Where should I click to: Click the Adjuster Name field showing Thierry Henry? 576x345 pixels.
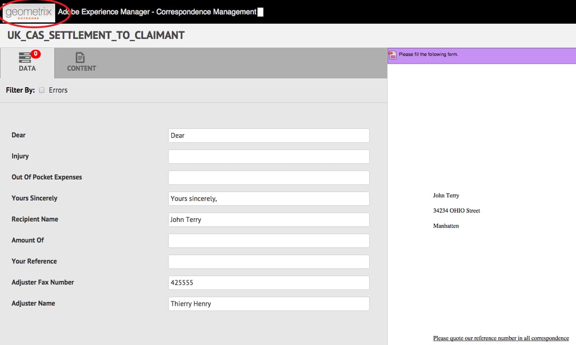[x=268, y=304]
